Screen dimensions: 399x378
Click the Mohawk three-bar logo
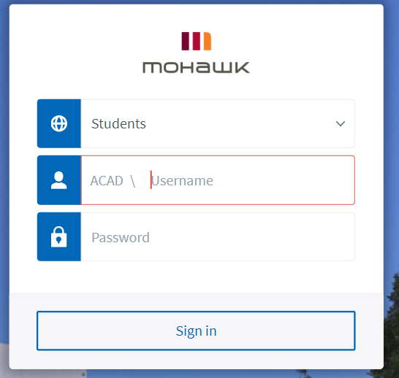tap(196, 41)
